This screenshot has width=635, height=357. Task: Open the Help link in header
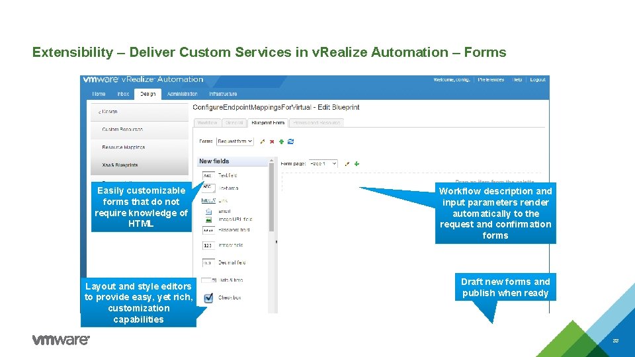(x=517, y=80)
